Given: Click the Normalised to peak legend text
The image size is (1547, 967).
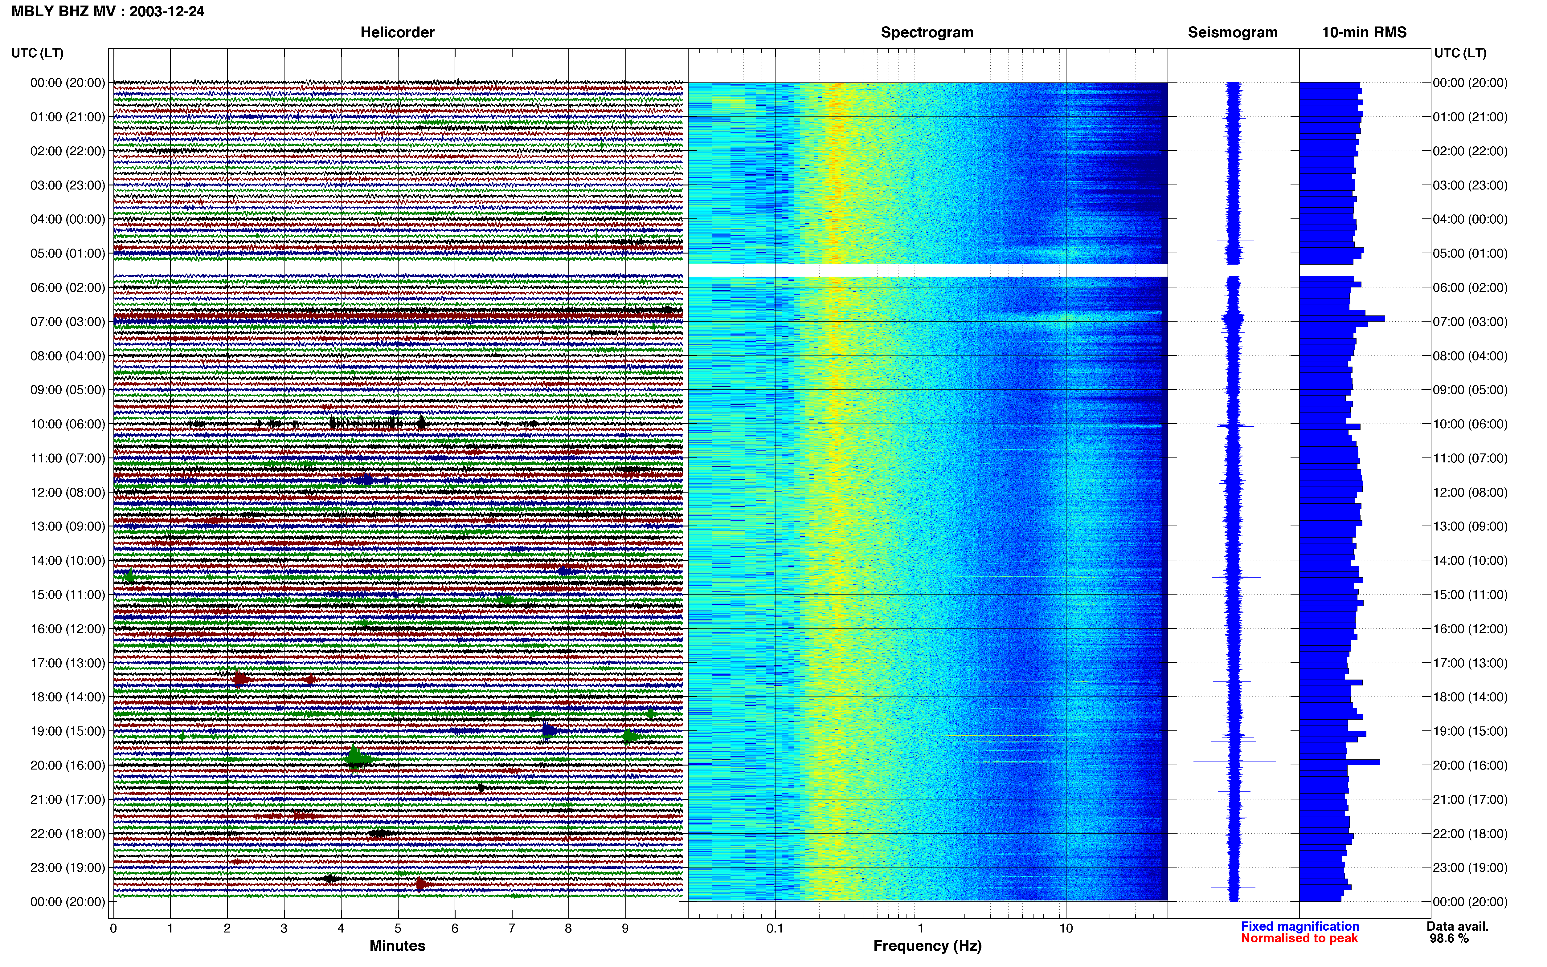Looking at the screenshot, I should tap(1299, 938).
